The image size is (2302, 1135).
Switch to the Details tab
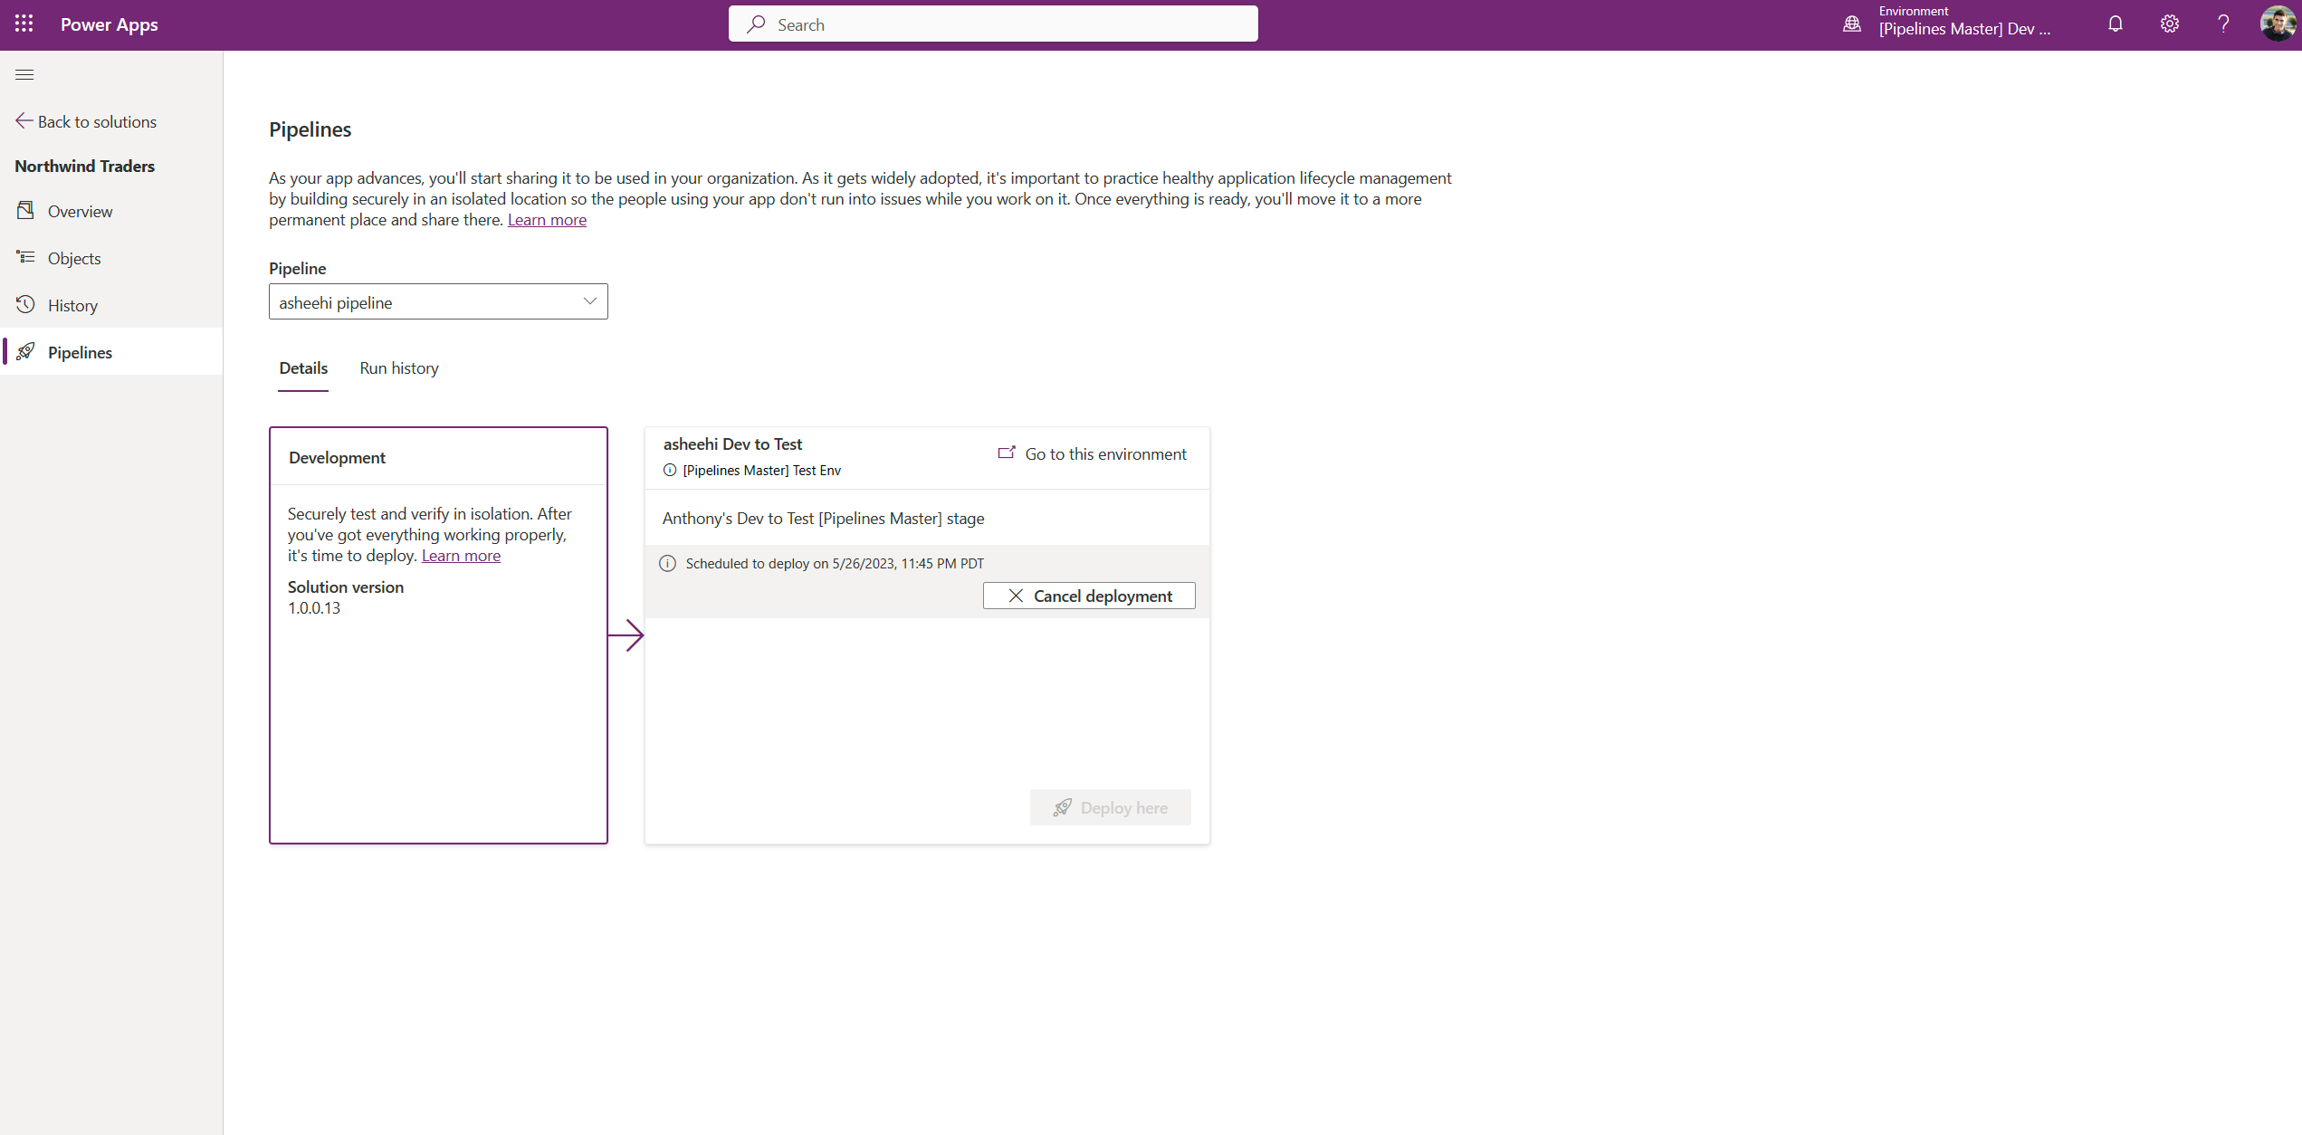[x=304, y=367]
